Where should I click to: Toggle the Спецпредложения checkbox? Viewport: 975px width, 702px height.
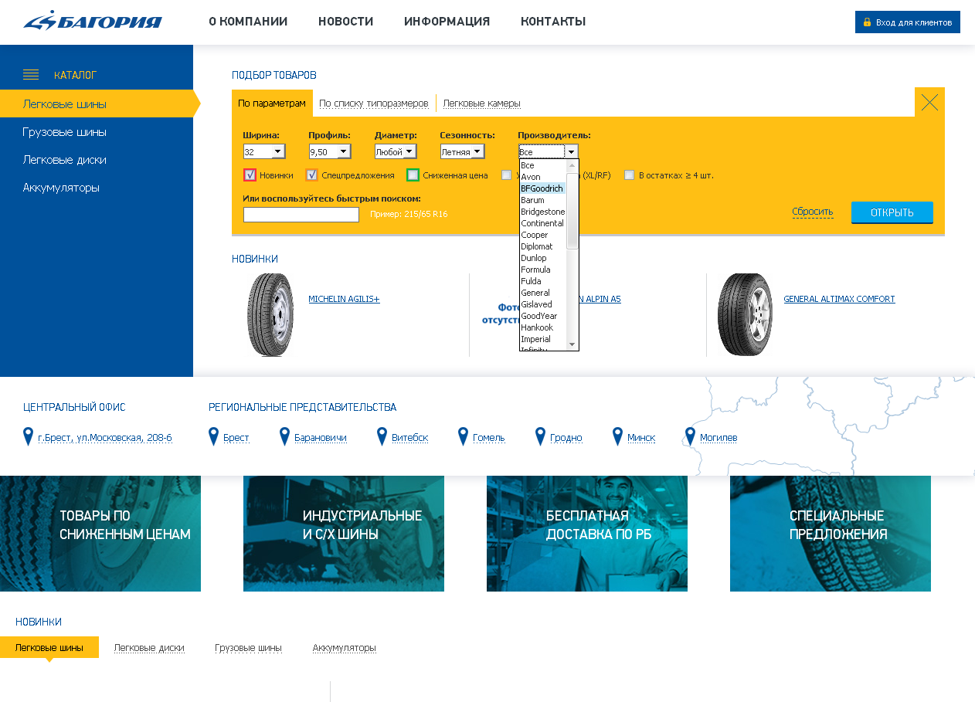click(312, 175)
